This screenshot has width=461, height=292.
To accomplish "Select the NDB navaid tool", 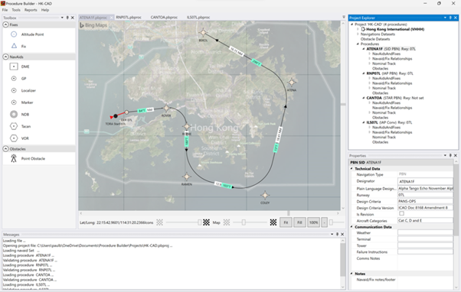I will click(x=25, y=115).
